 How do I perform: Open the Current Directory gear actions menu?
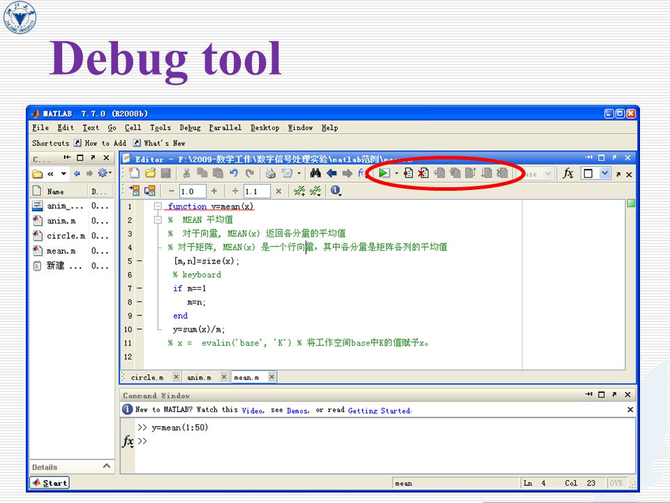[104, 173]
